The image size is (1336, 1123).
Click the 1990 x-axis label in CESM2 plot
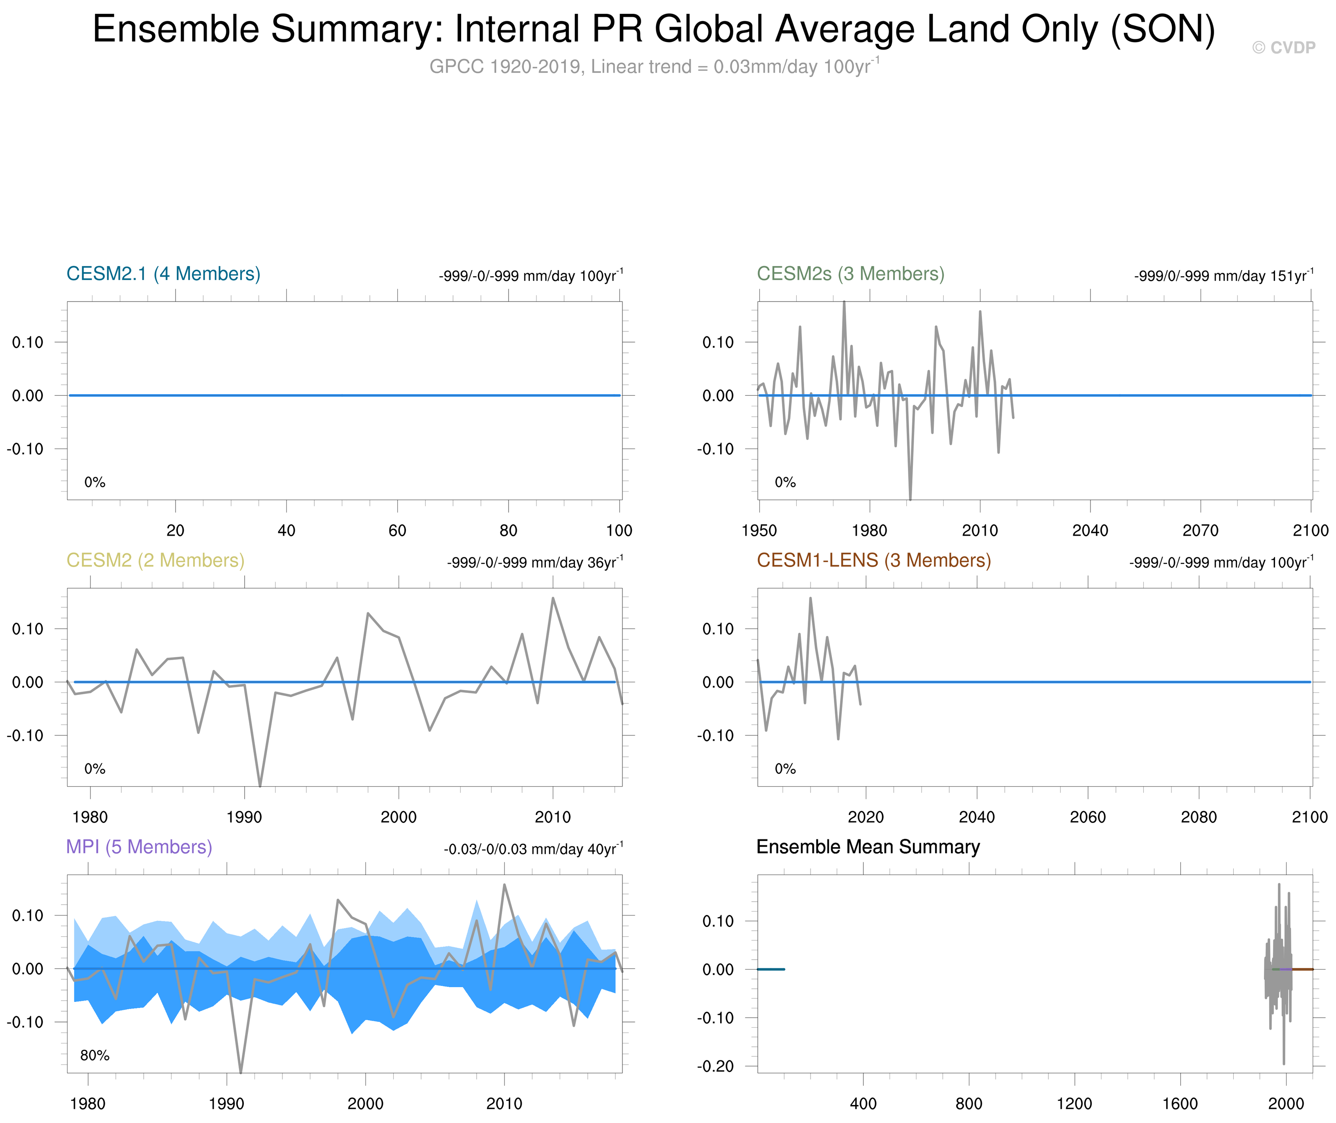(x=244, y=817)
